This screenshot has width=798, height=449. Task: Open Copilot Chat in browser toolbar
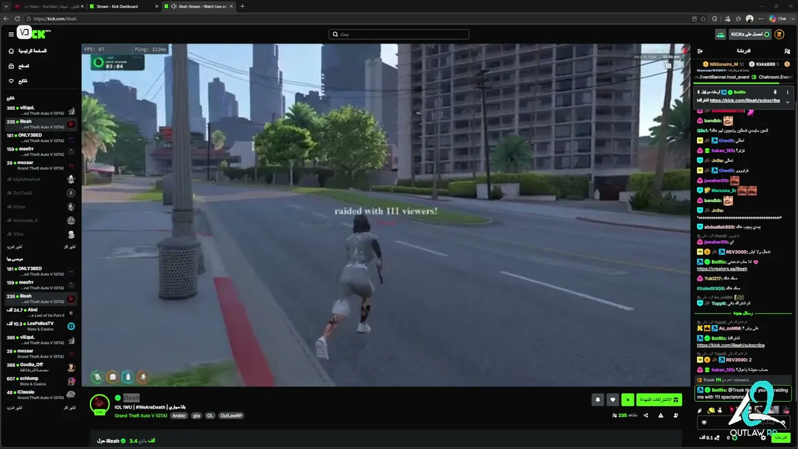[x=778, y=19]
